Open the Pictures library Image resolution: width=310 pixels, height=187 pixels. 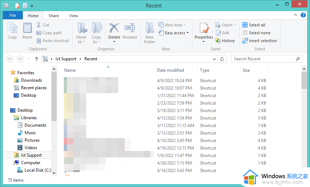point(29,140)
